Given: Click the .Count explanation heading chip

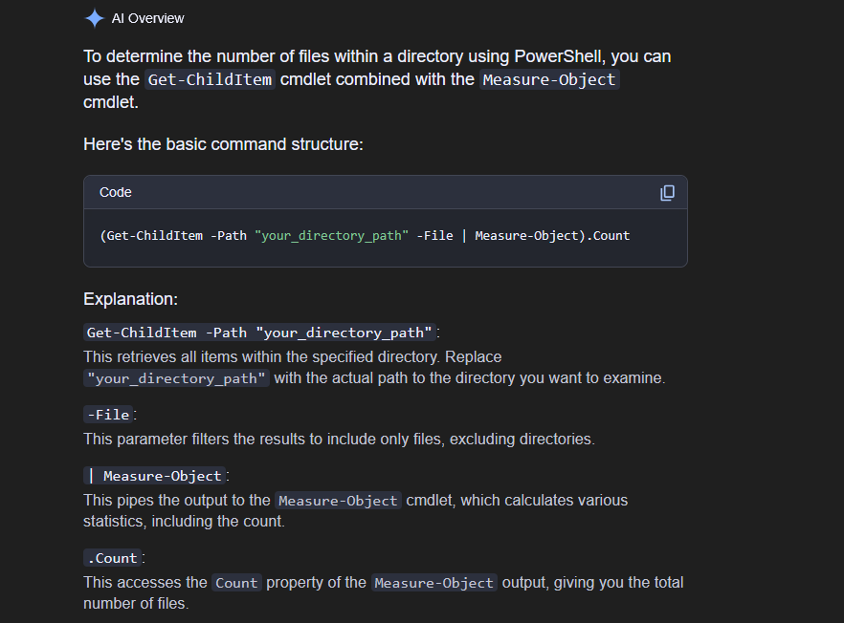Looking at the screenshot, I should [x=113, y=558].
